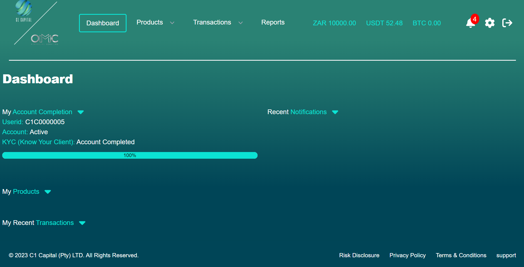Open settings via the gear icon
The height and width of the screenshot is (267, 524).
(x=490, y=23)
